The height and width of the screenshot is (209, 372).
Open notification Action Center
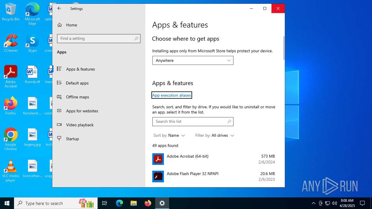point(362,203)
